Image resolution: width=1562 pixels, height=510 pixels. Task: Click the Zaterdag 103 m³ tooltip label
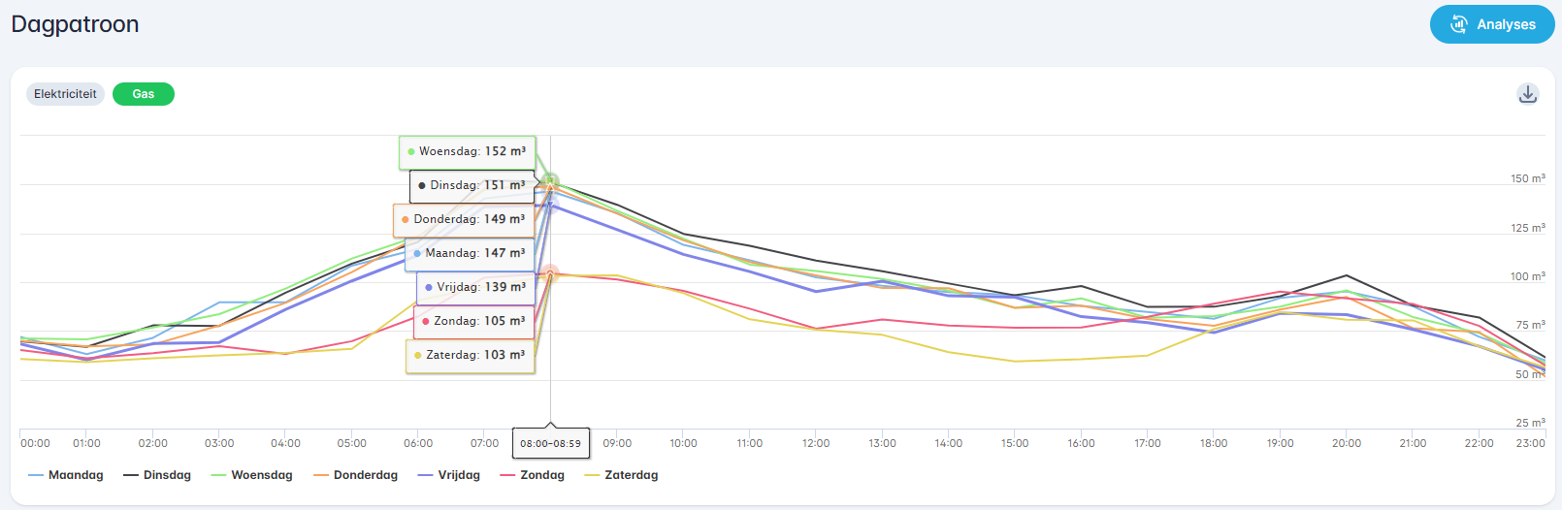(x=471, y=356)
